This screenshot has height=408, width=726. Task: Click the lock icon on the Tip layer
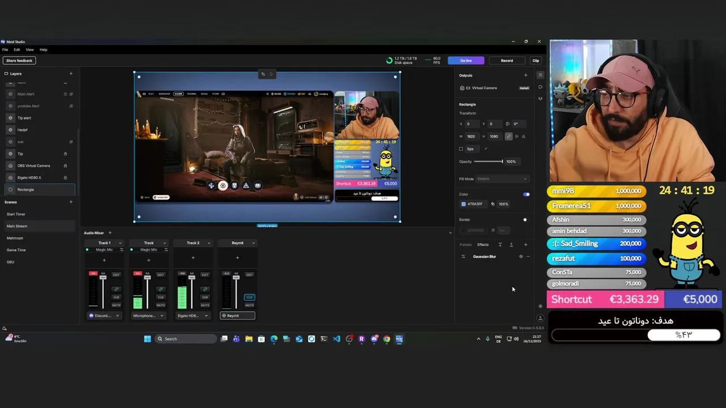point(65,154)
